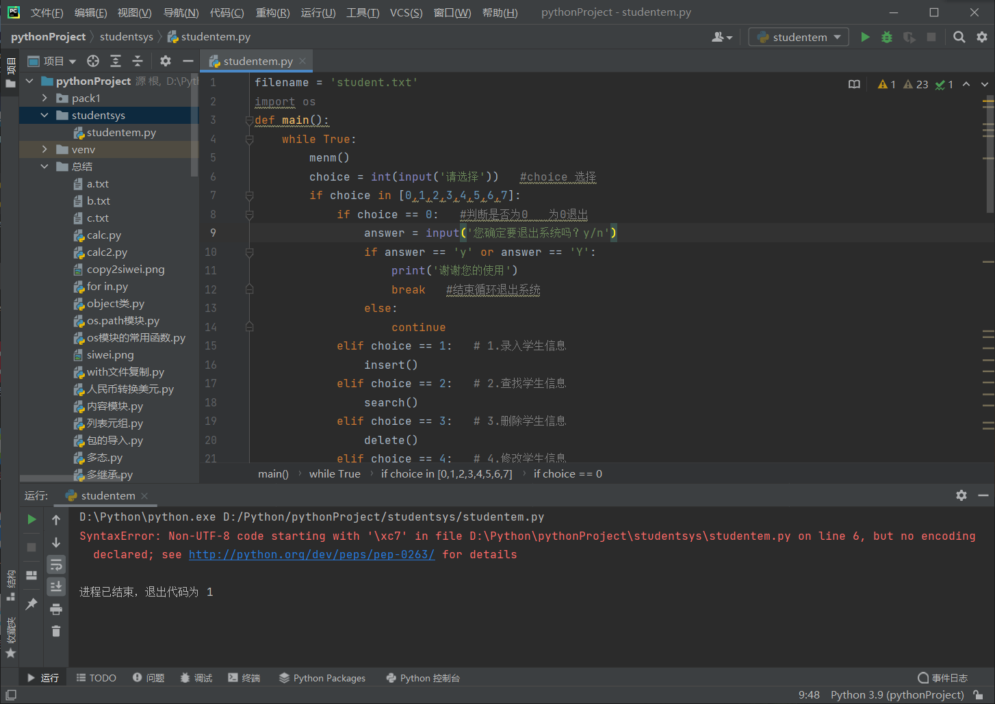Open the 运行(U) menu

(318, 12)
